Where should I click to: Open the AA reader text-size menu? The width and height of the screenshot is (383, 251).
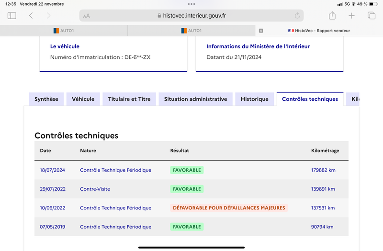point(87,16)
